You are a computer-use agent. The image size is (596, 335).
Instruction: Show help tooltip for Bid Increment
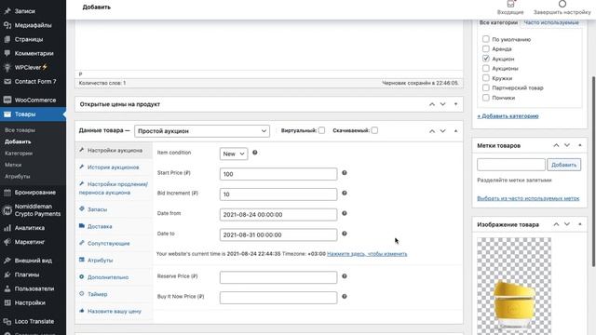coord(345,193)
